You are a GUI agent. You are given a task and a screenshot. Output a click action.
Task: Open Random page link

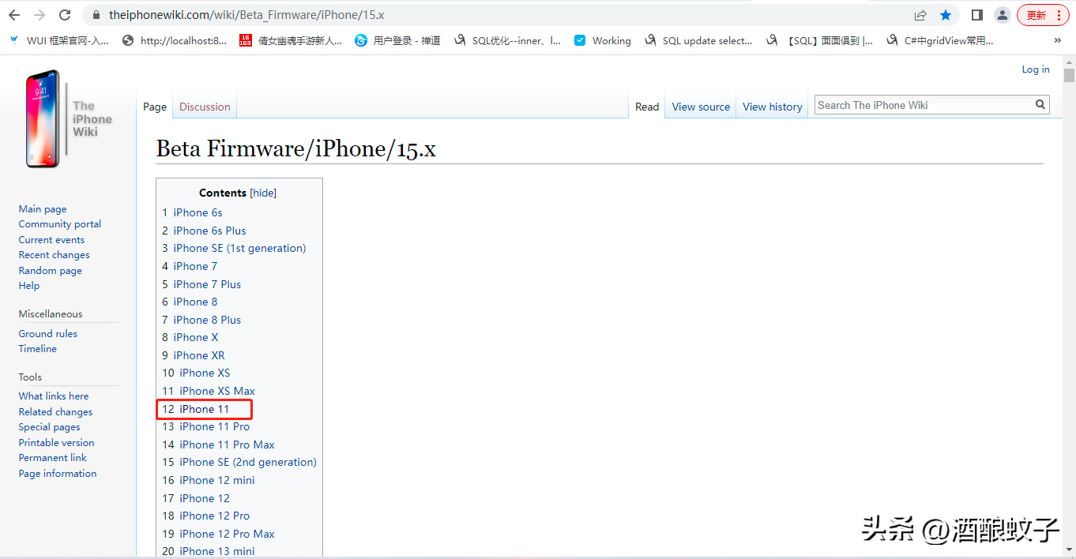51,271
